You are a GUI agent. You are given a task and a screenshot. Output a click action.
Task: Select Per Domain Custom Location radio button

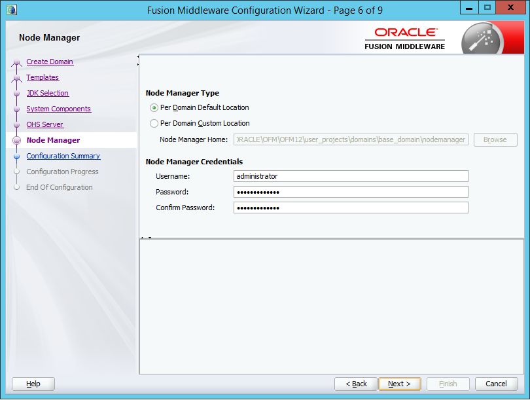click(154, 124)
